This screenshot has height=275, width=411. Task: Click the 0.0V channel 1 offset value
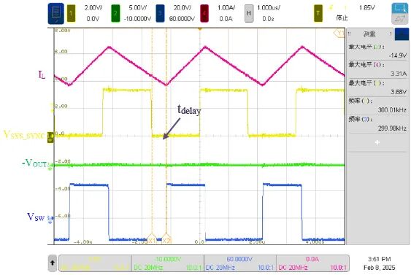[93, 19]
